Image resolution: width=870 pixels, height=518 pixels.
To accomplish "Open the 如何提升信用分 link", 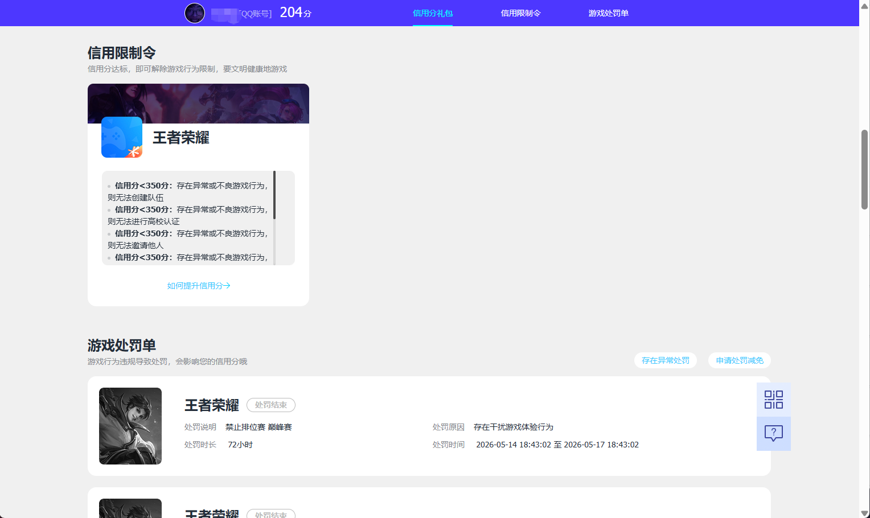I will tap(199, 286).
